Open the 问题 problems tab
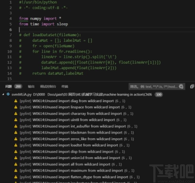The width and height of the screenshot is (195, 183). [9, 86]
